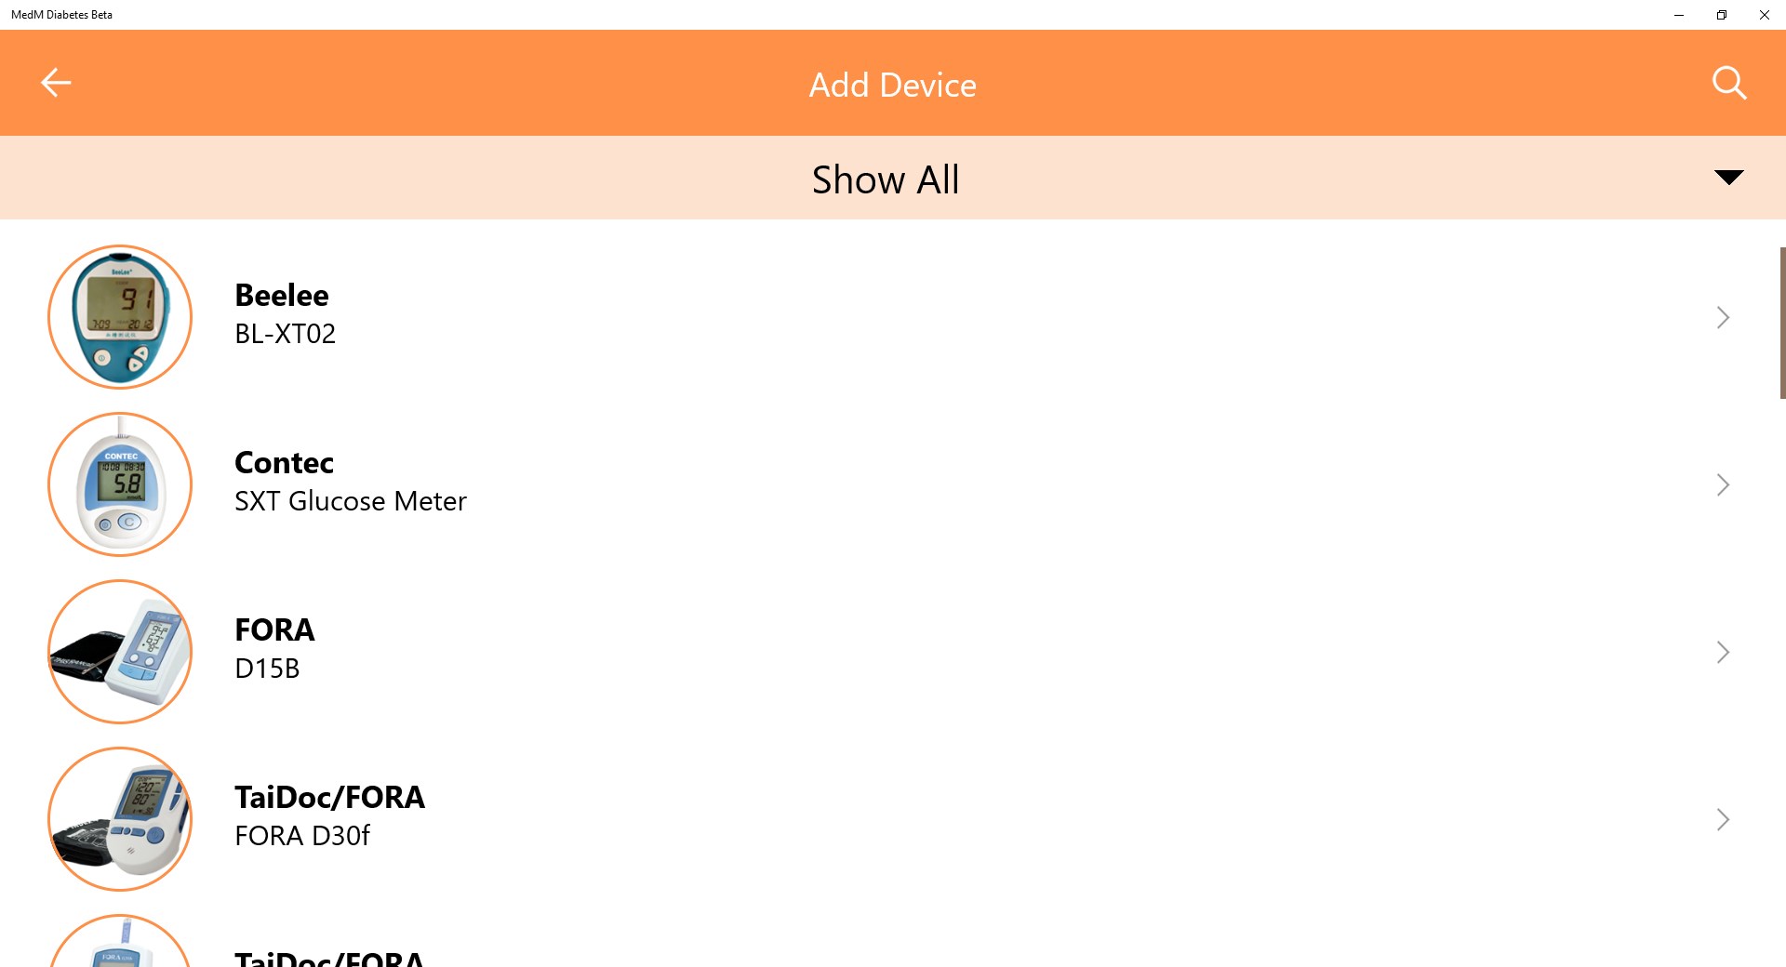Expand the Show All filter dropdown arrow

click(x=1728, y=178)
